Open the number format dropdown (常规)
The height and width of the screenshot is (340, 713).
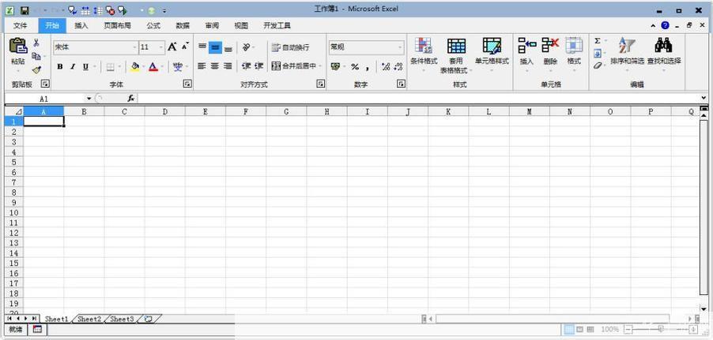[400, 47]
